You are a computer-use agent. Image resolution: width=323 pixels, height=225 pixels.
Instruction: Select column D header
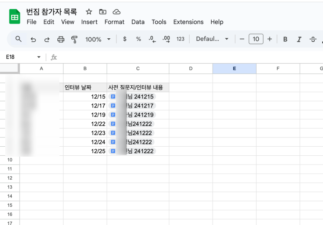pos(191,69)
